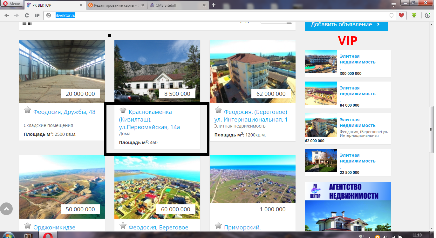Image resolution: width=436 pixels, height=238 pixels.
Task: Open the Орджоникидзе listing link
Action: click(x=54, y=228)
